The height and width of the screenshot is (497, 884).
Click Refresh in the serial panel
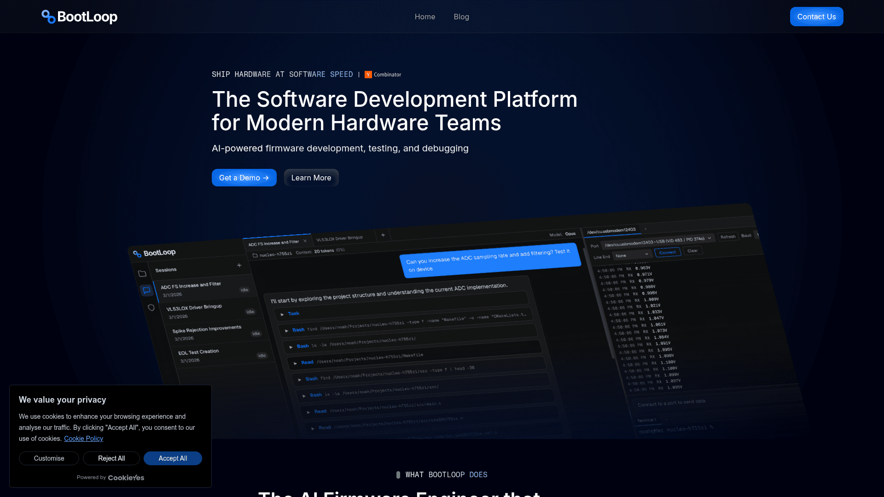point(728,237)
